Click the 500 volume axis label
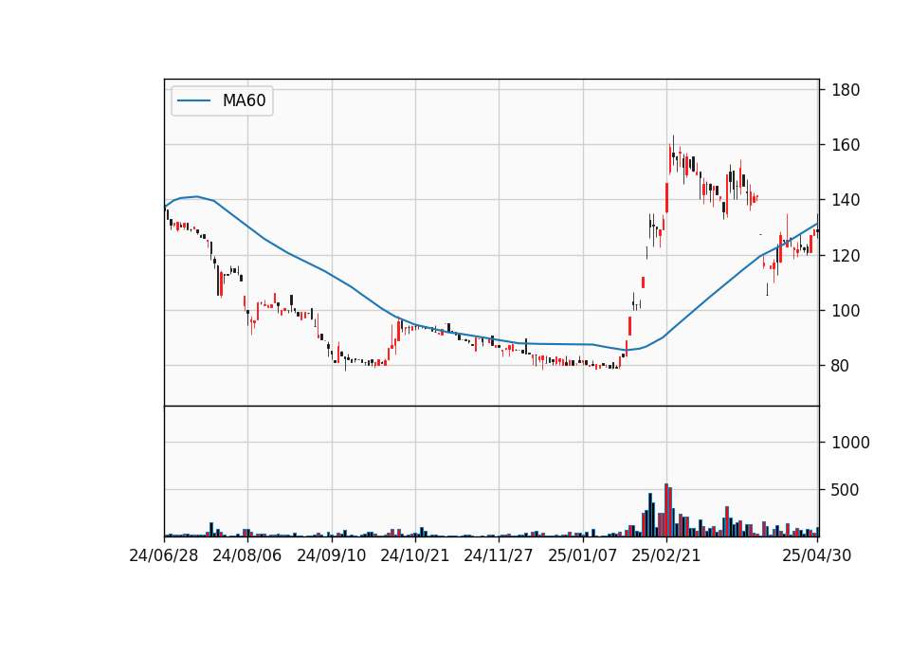This screenshot has height=654, width=910. tap(846, 490)
